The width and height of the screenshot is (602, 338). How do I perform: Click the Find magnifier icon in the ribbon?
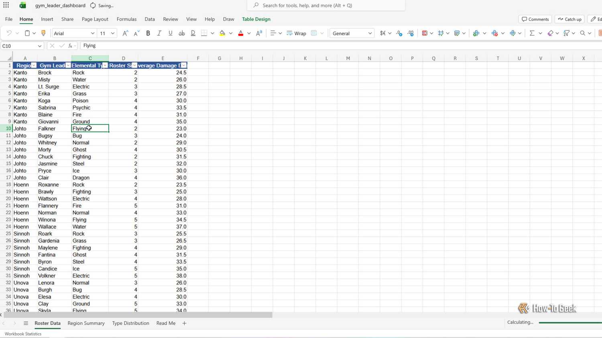pyautogui.click(x=583, y=33)
